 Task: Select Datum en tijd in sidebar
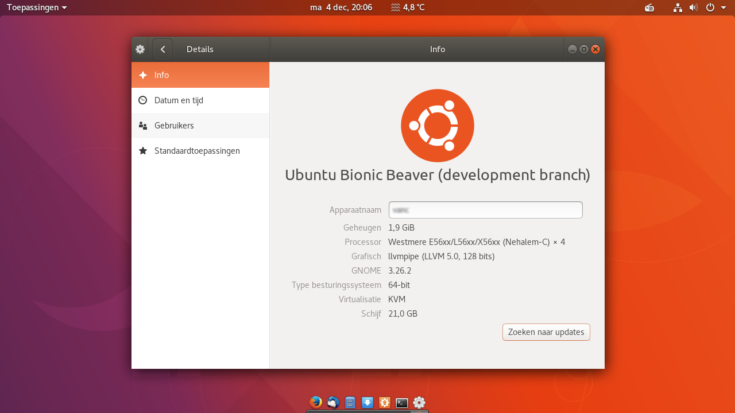(200, 100)
